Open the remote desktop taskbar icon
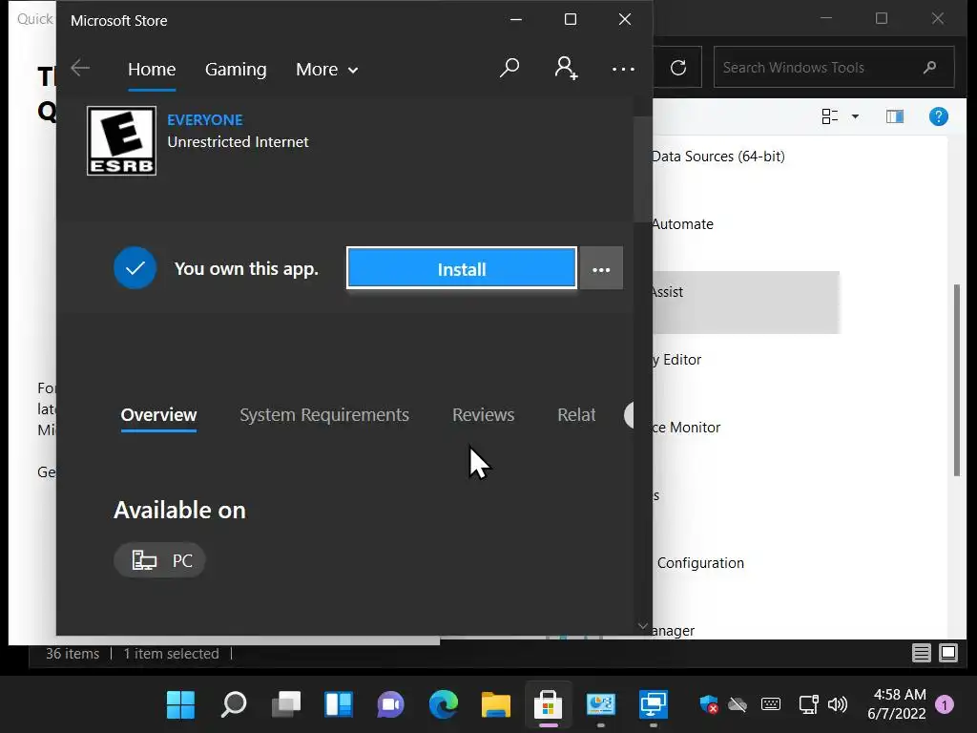 (653, 705)
